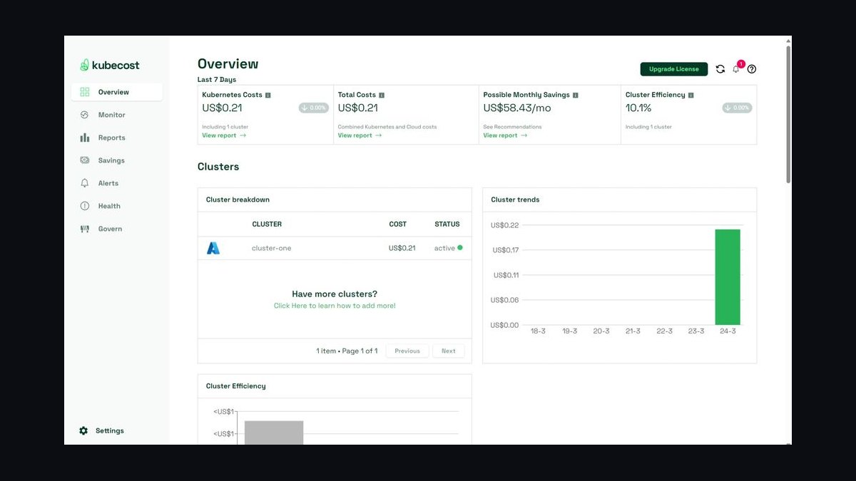Click the STATUS column header
Image resolution: width=856 pixels, height=481 pixels.
[x=447, y=224]
